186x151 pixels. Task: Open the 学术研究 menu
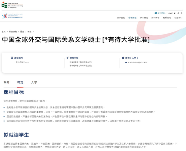[x=144, y=18]
